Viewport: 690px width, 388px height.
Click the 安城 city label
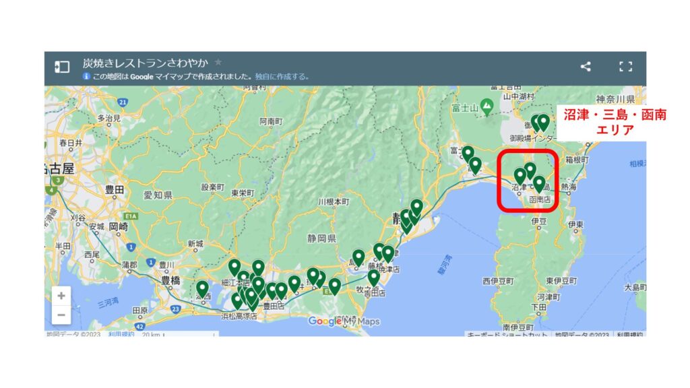96,226
